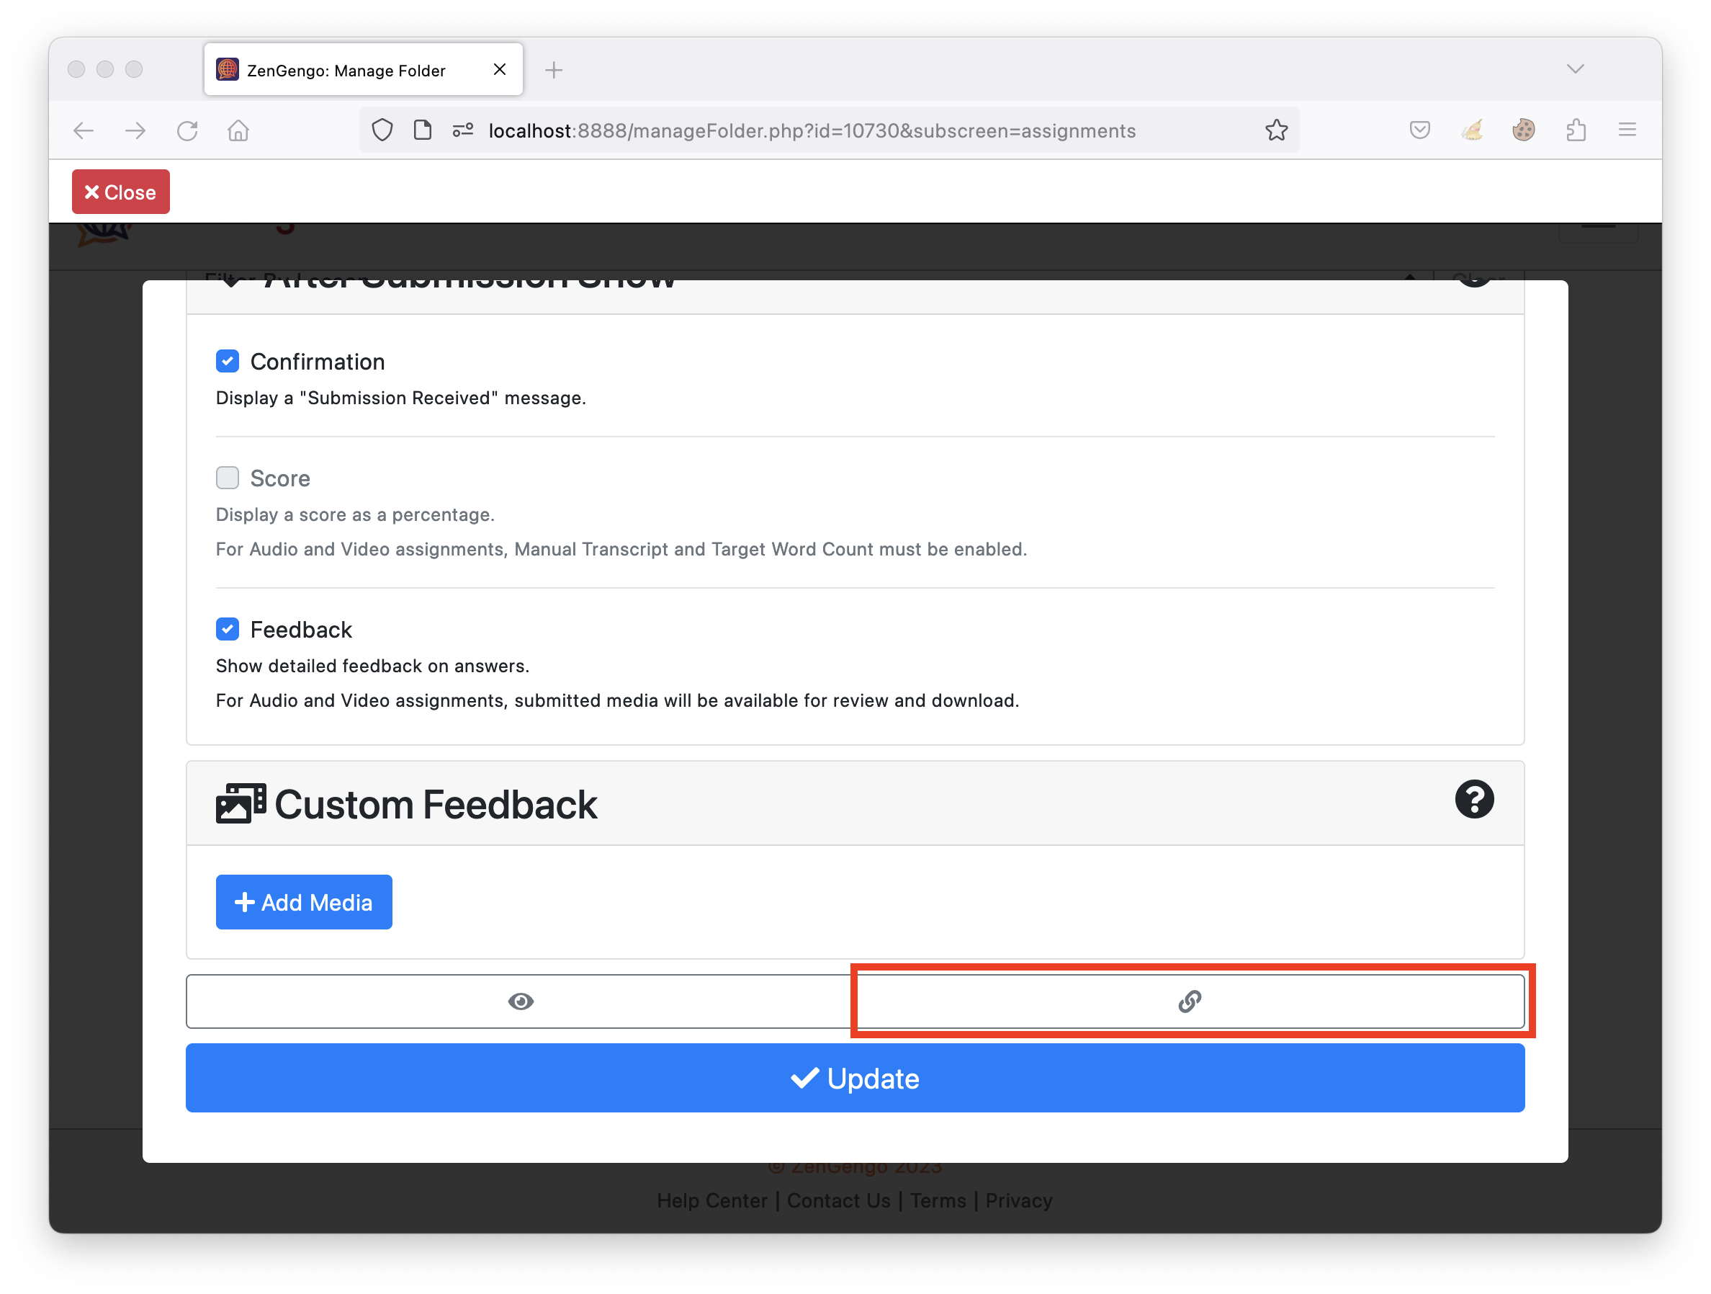The height and width of the screenshot is (1294, 1711).
Task: Uncheck the Confirmation checkbox
Action: [228, 362]
